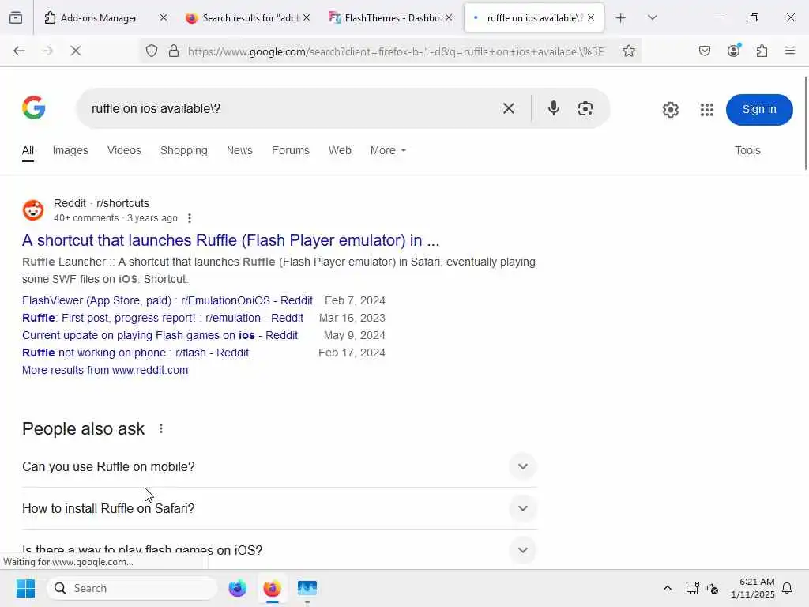Select the Web search filter
Screen dimensions: 809x607
340,150
